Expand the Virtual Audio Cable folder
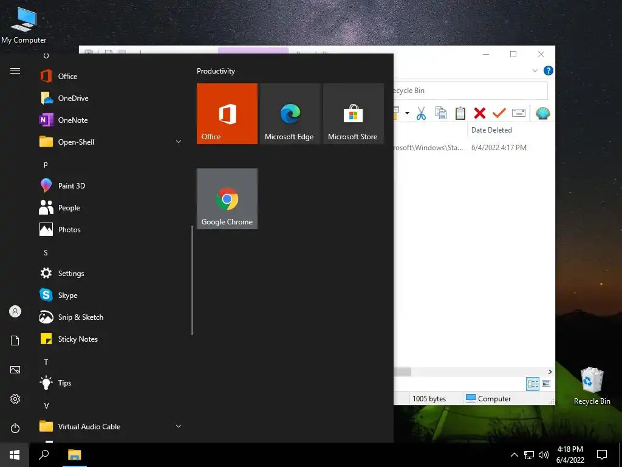The width and height of the screenshot is (622, 467). [x=111, y=426]
